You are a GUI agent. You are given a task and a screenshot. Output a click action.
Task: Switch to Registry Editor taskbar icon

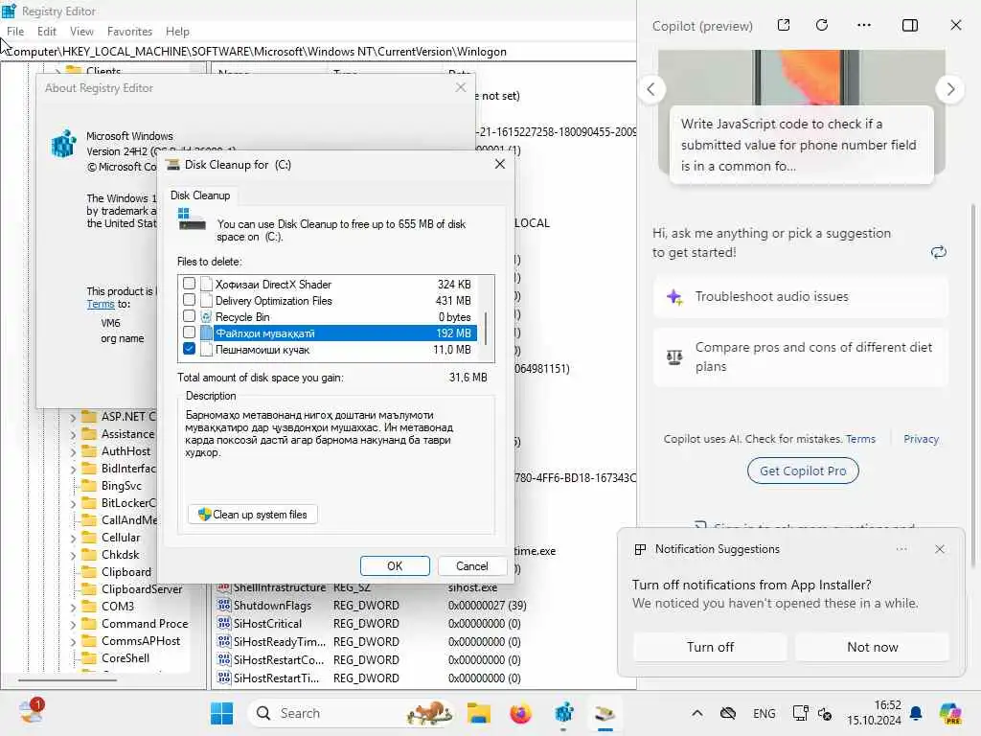point(563,713)
